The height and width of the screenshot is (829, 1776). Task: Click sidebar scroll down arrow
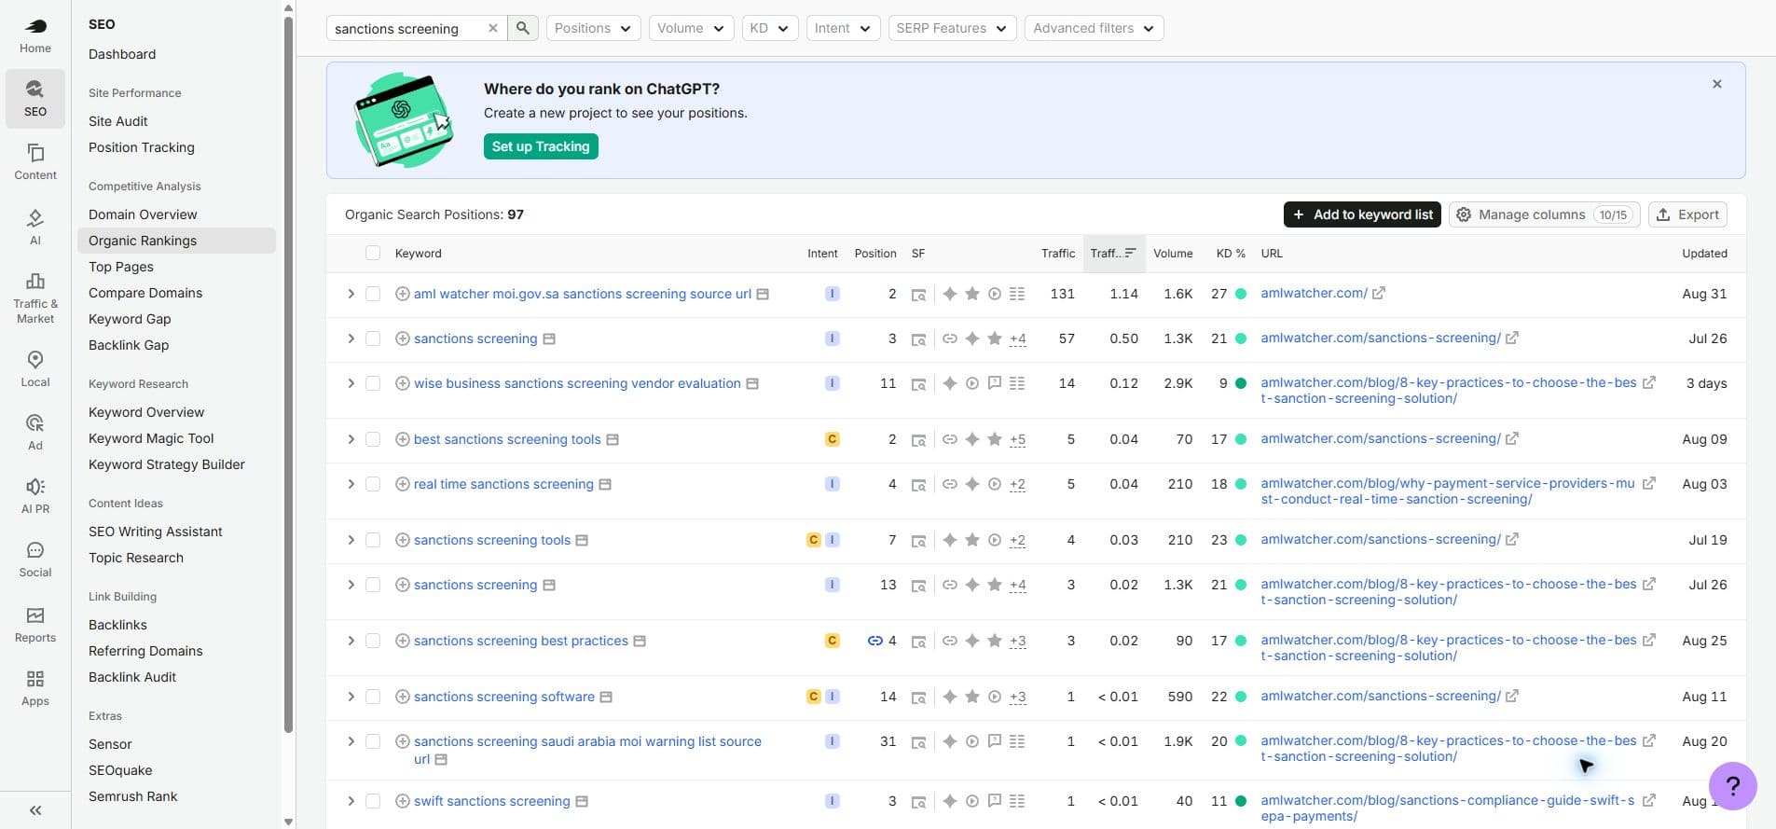[x=288, y=822]
